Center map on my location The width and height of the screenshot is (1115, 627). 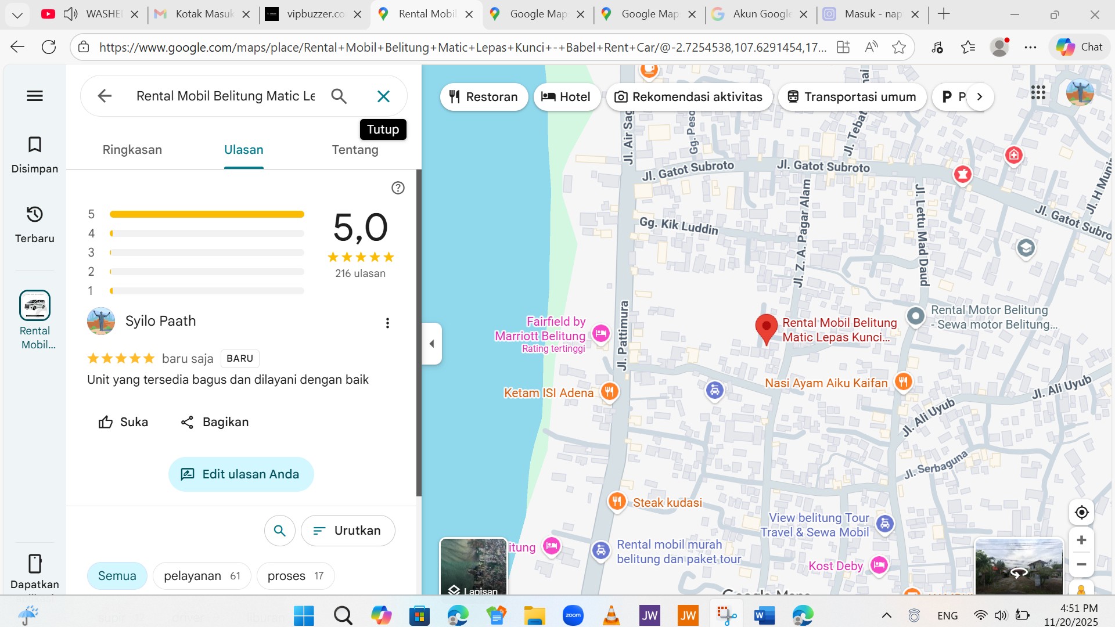(x=1081, y=512)
